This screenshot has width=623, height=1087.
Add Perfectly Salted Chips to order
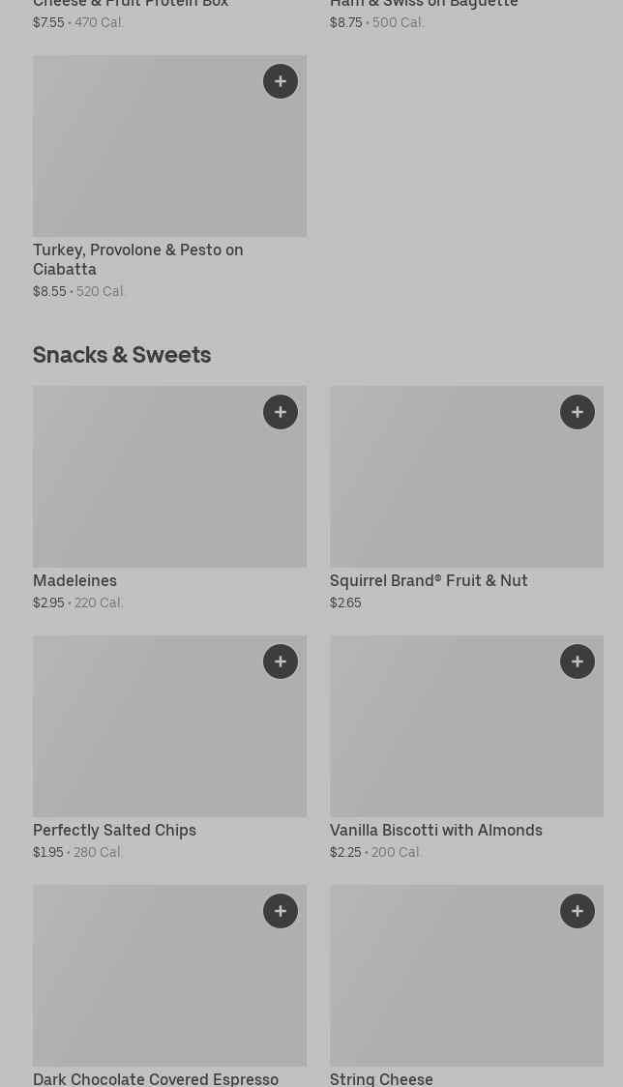coord(281,661)
